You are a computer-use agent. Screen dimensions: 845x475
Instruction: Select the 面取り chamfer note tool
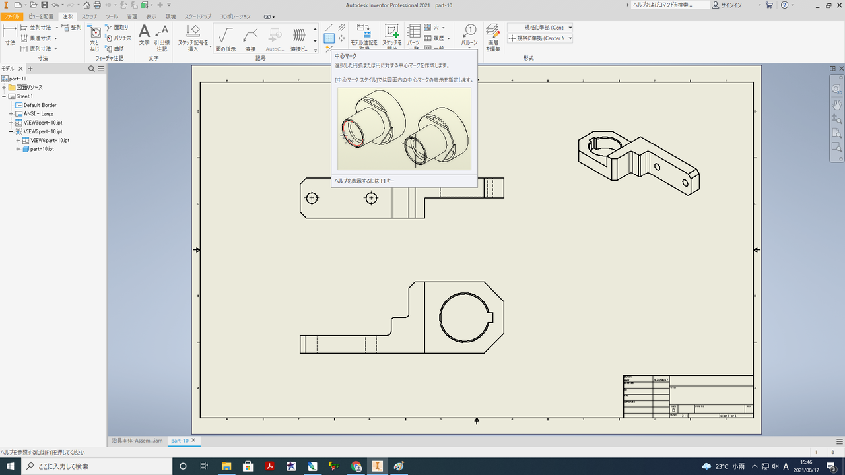(117, 28)
